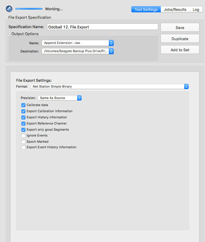Click the Working... status text

click(x=54, y=9)
